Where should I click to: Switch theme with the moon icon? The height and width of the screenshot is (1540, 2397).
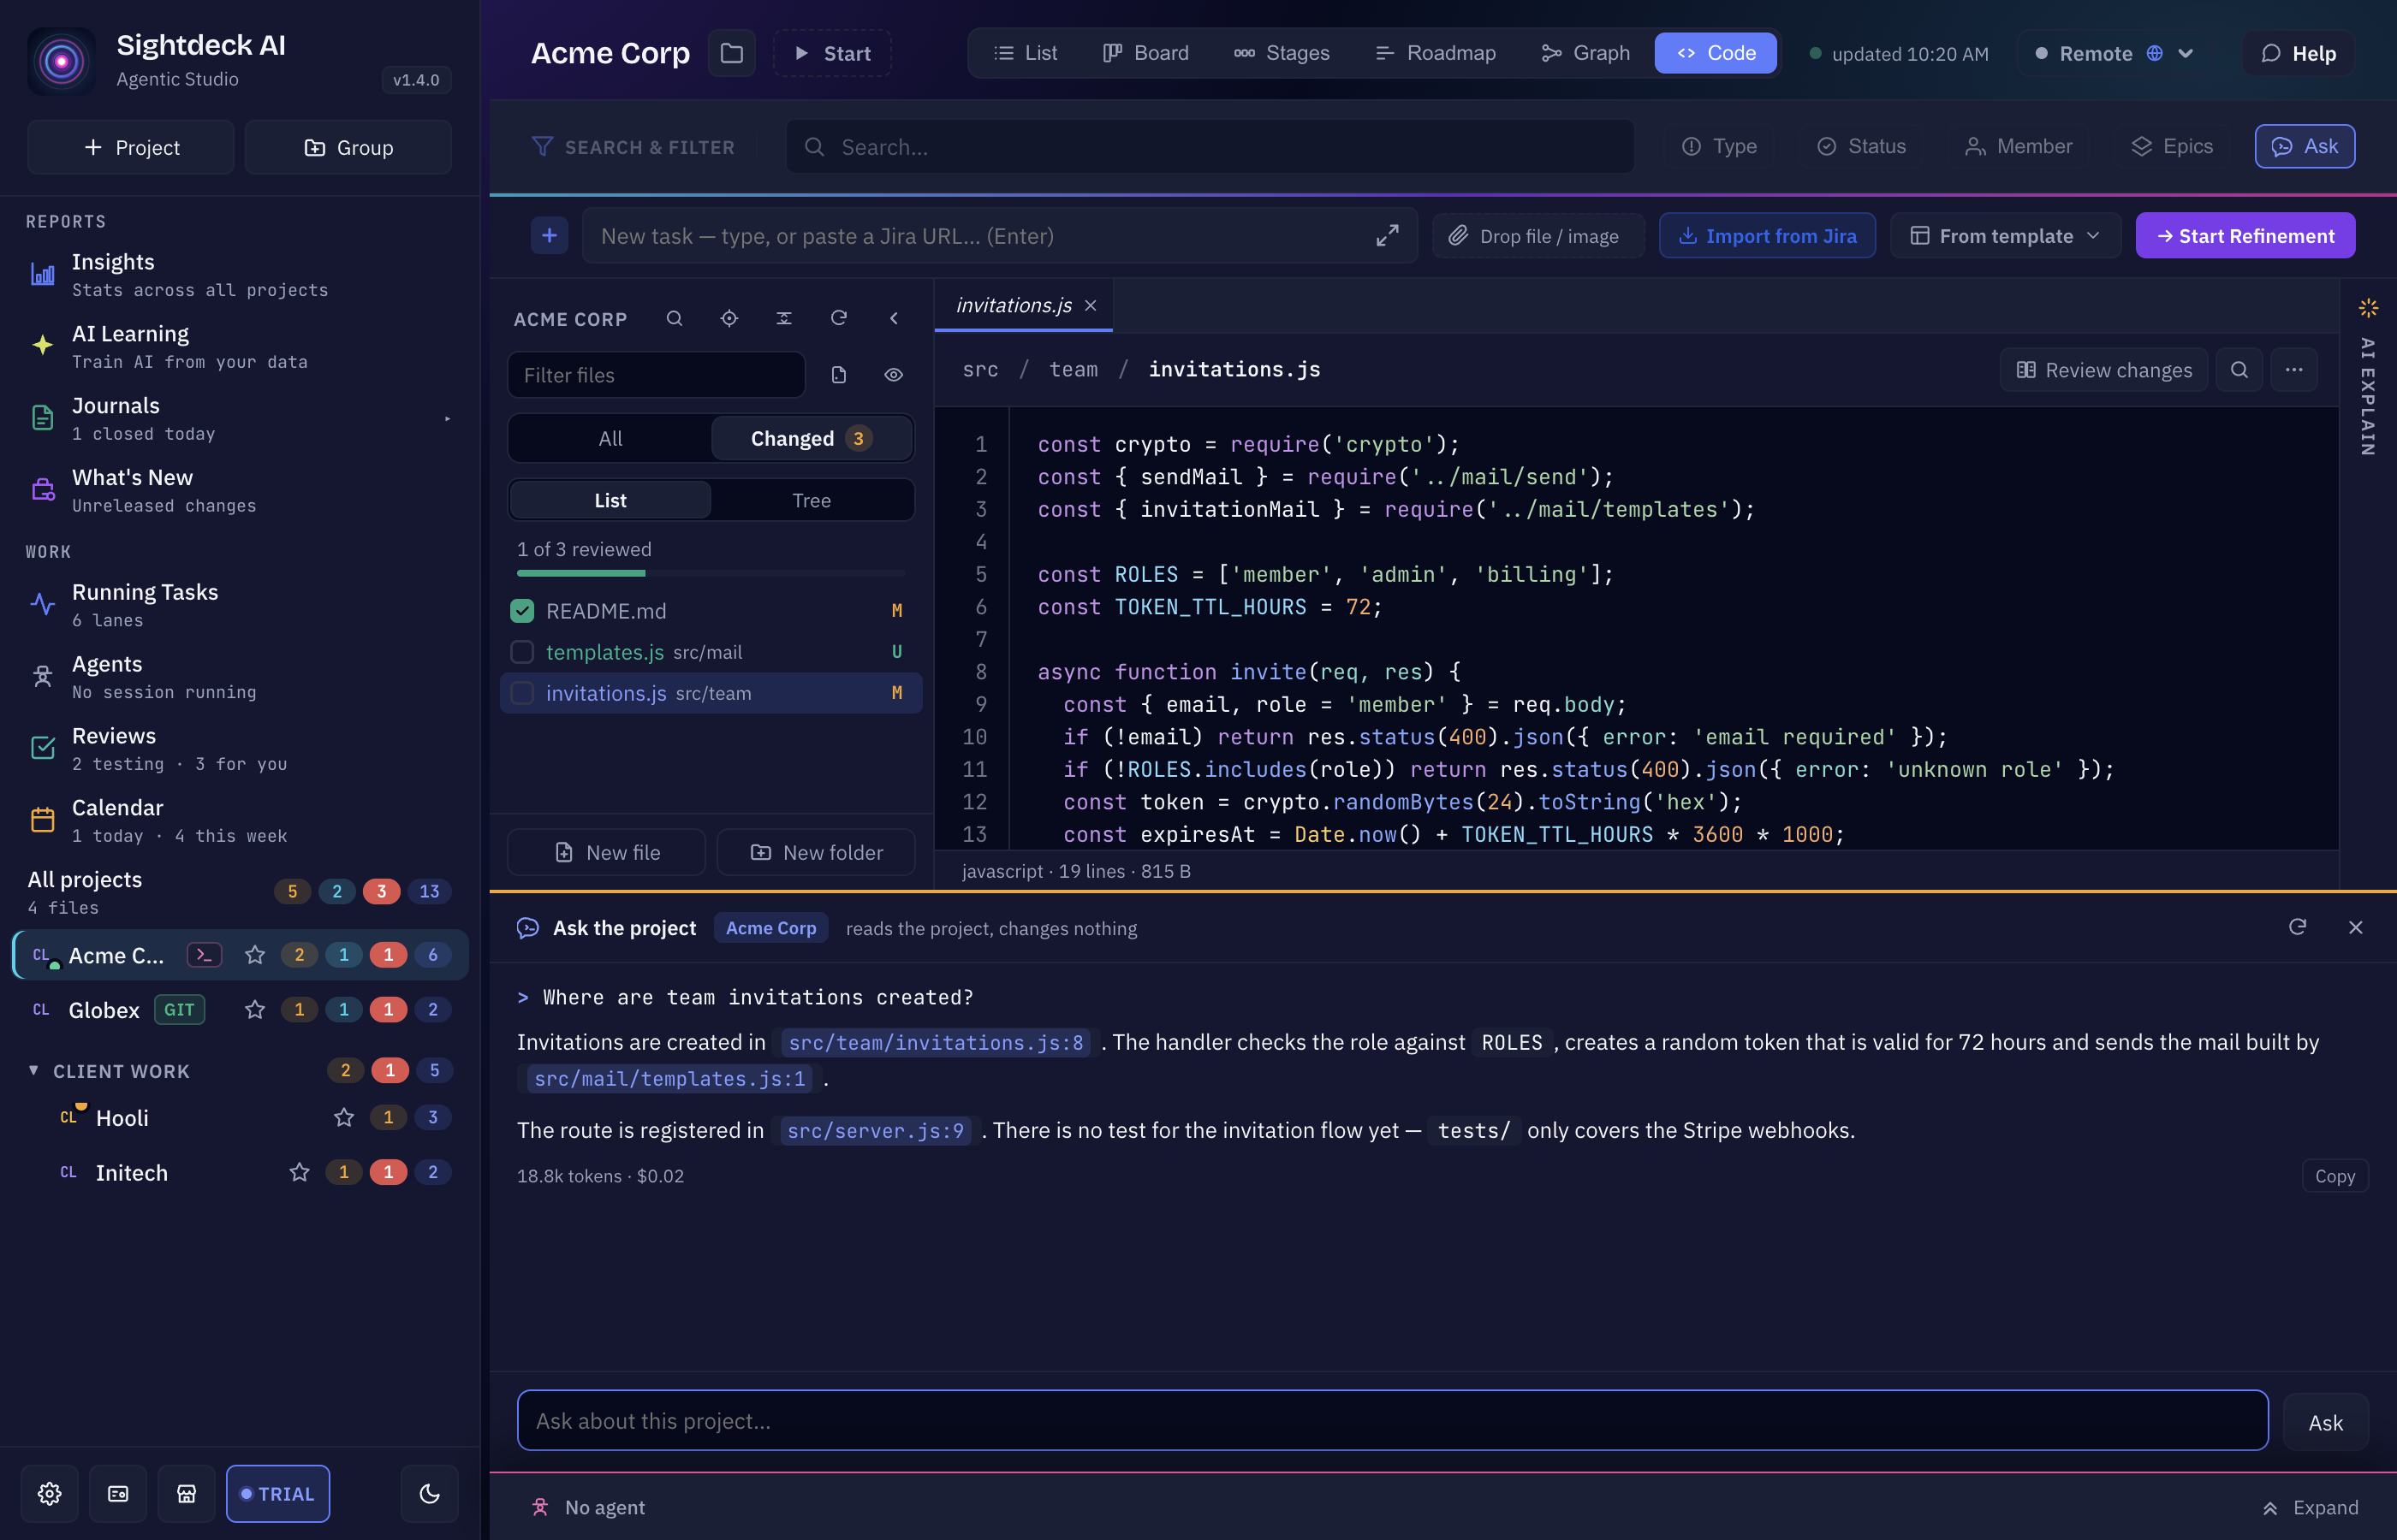[x=429, y=1493]
